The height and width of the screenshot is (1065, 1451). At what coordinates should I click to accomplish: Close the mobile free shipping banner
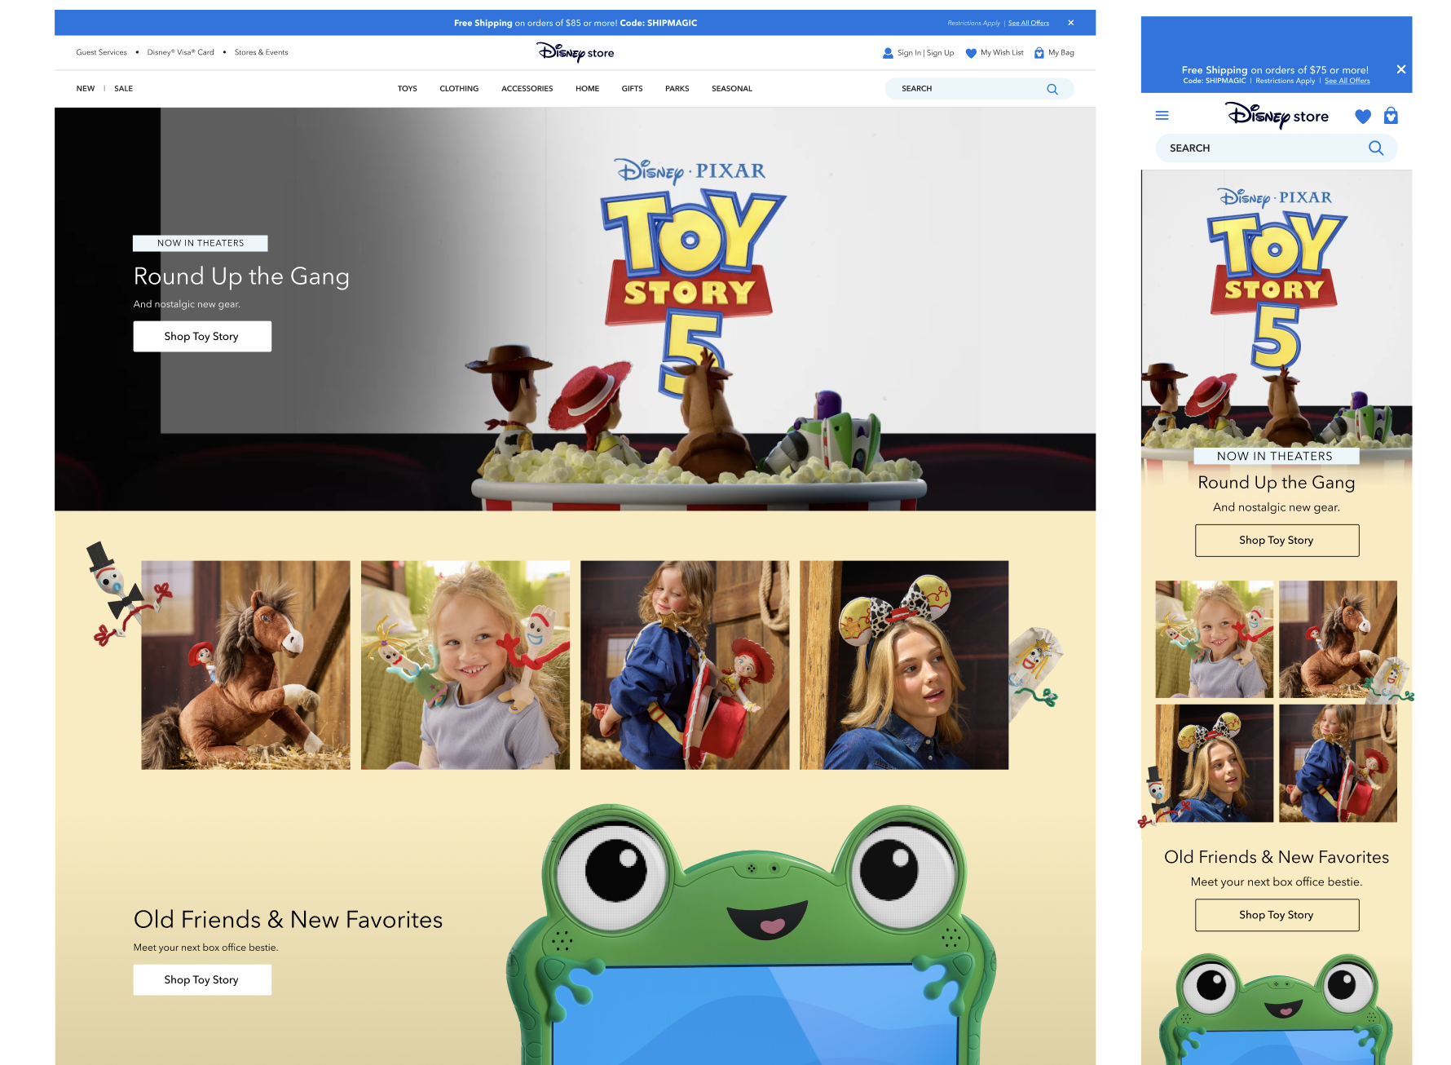pyautogui.click(x=1401, y=69)
